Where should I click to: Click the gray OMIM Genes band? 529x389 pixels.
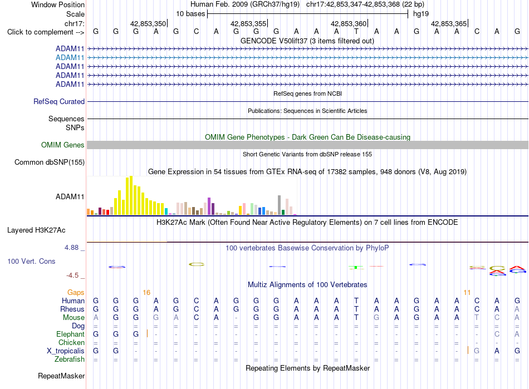tap(307, 145)
